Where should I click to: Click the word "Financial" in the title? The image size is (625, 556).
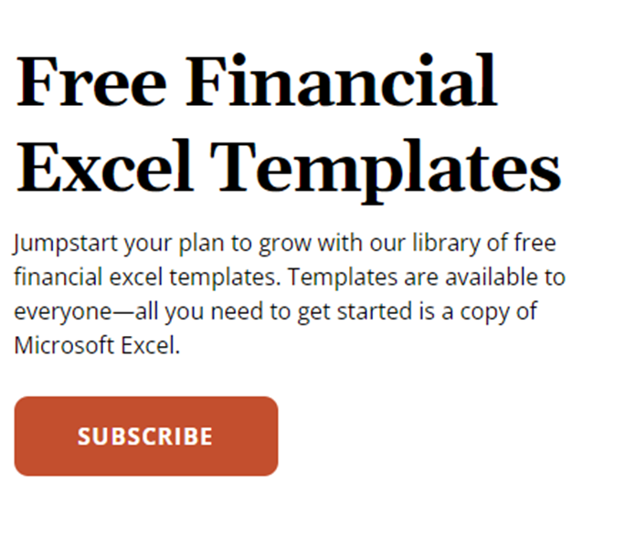[x=342, y=81]
